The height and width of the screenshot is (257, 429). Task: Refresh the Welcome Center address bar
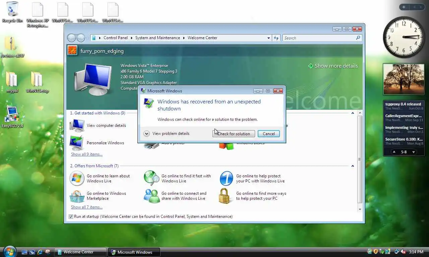(276, 38)
